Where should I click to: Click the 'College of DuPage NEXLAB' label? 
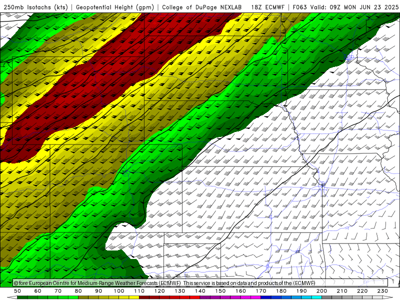pyautogui.click(x=202, y=7)
